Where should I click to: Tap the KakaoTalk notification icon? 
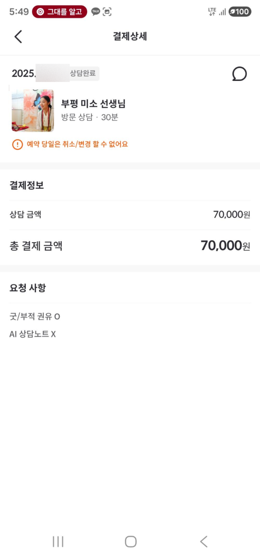(x=96, y=11)
